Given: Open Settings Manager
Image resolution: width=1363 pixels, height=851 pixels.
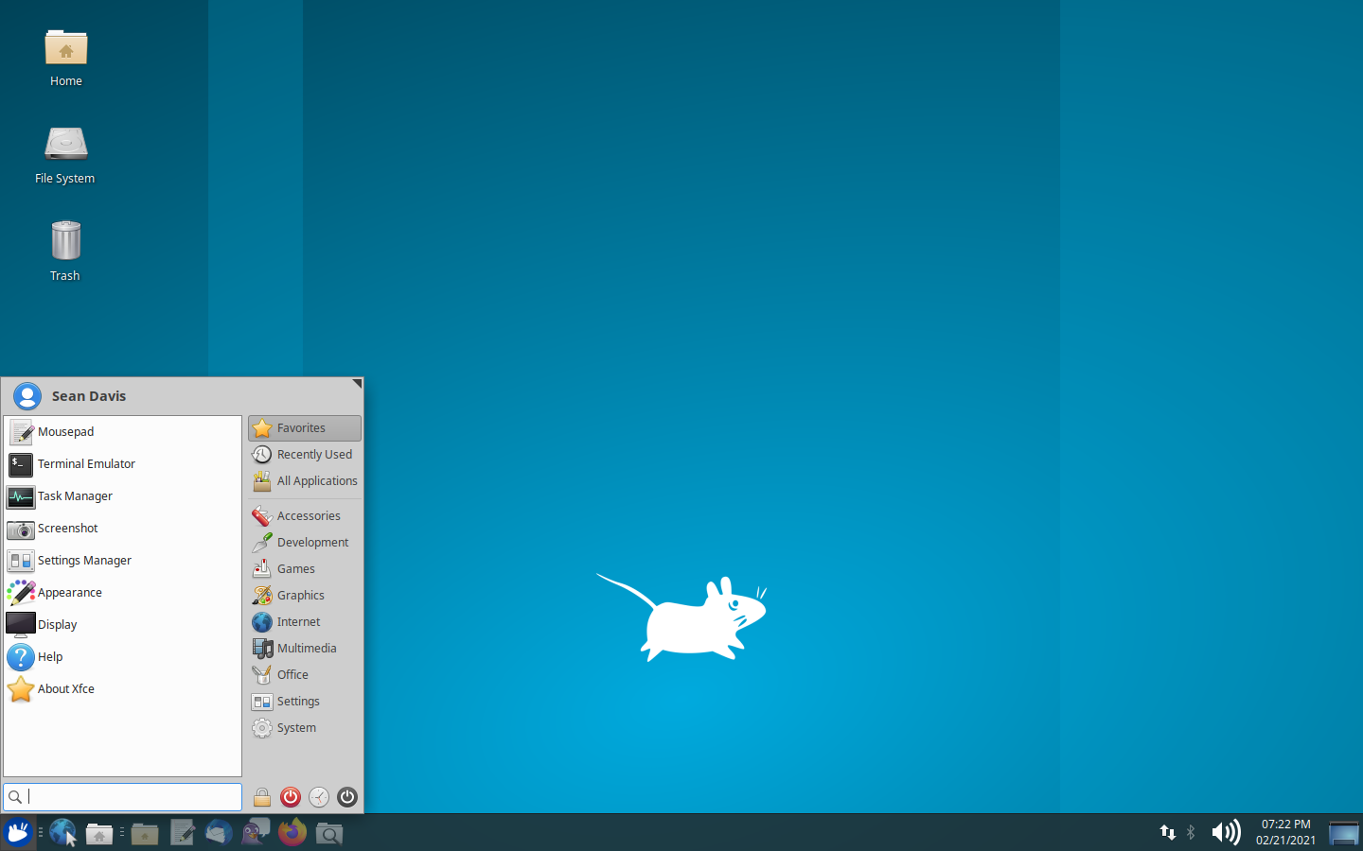Looking at the screenshot, I should click(x=84, y=561).
